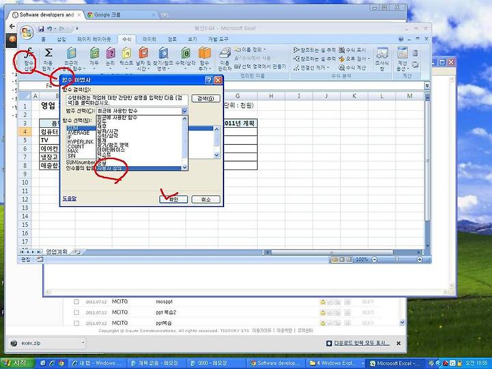Open the Define Name dropdown arrow
The image size is (492, 369).
[x=264, y=50]
